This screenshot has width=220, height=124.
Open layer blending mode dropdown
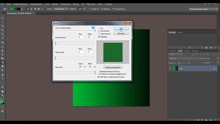[x=183, y=59]
